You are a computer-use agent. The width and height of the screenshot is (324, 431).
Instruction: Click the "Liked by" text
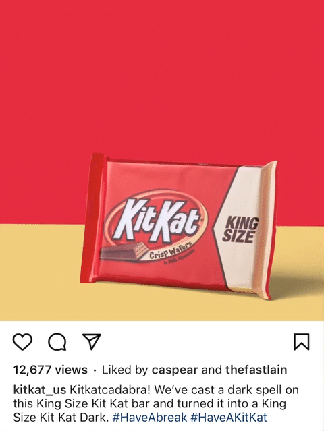[125, 370]
